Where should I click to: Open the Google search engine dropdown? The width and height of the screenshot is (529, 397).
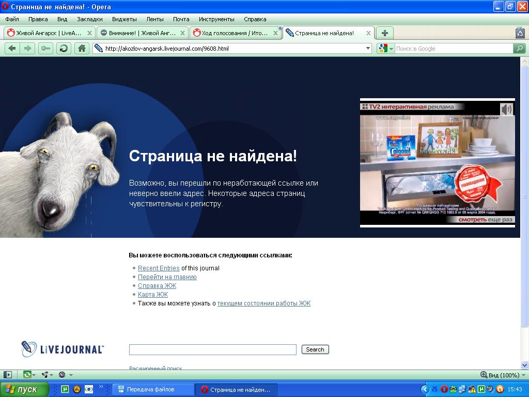click(x=385, y=49)
